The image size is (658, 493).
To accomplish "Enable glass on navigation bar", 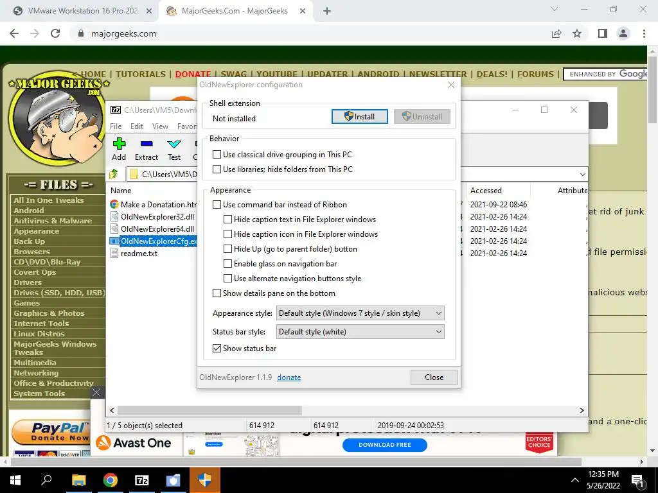I will point(227,264).
